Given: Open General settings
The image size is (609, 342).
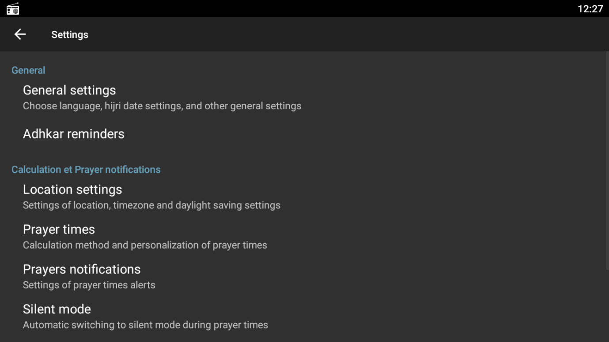Looking at the screenshot, I should click(304, 98).
